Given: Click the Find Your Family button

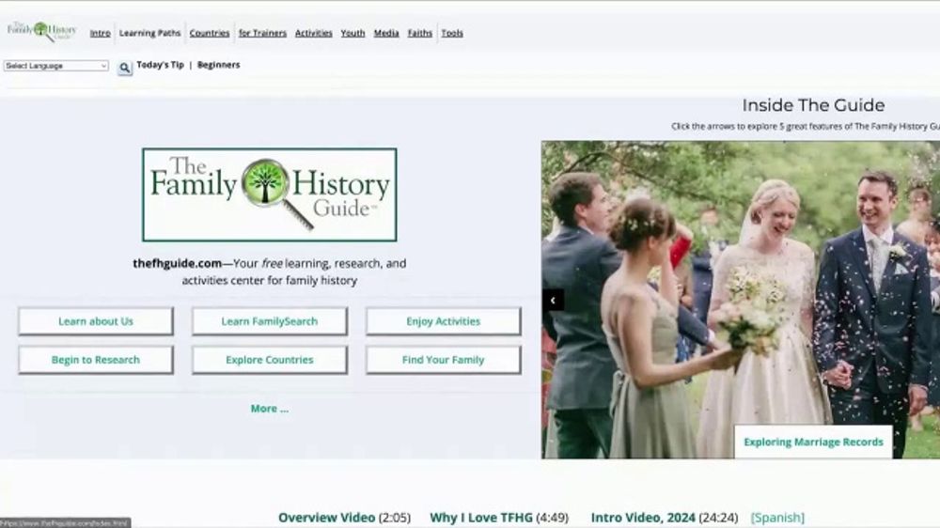Looking at the screenshot, I should [443, 360].
